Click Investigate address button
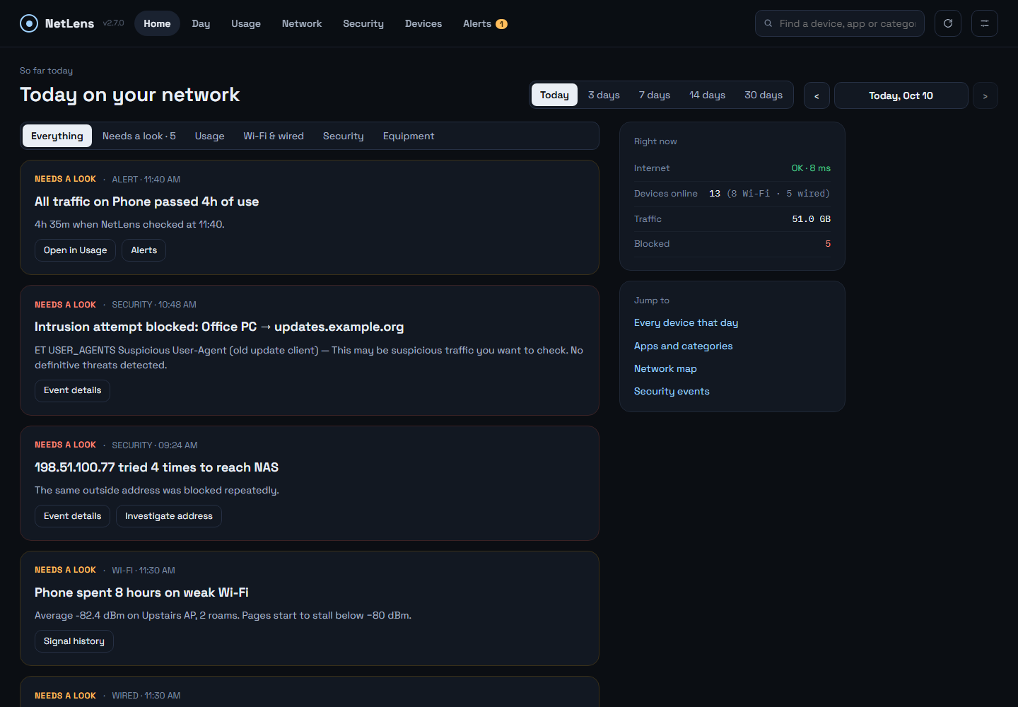The width and height of the screenshot is (1018, 707). (169, 516)
